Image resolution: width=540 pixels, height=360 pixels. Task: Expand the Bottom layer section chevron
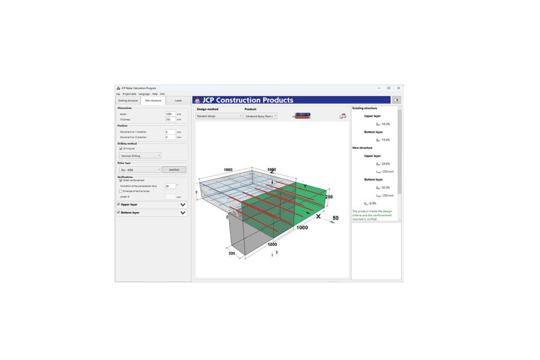coord(183,213)
